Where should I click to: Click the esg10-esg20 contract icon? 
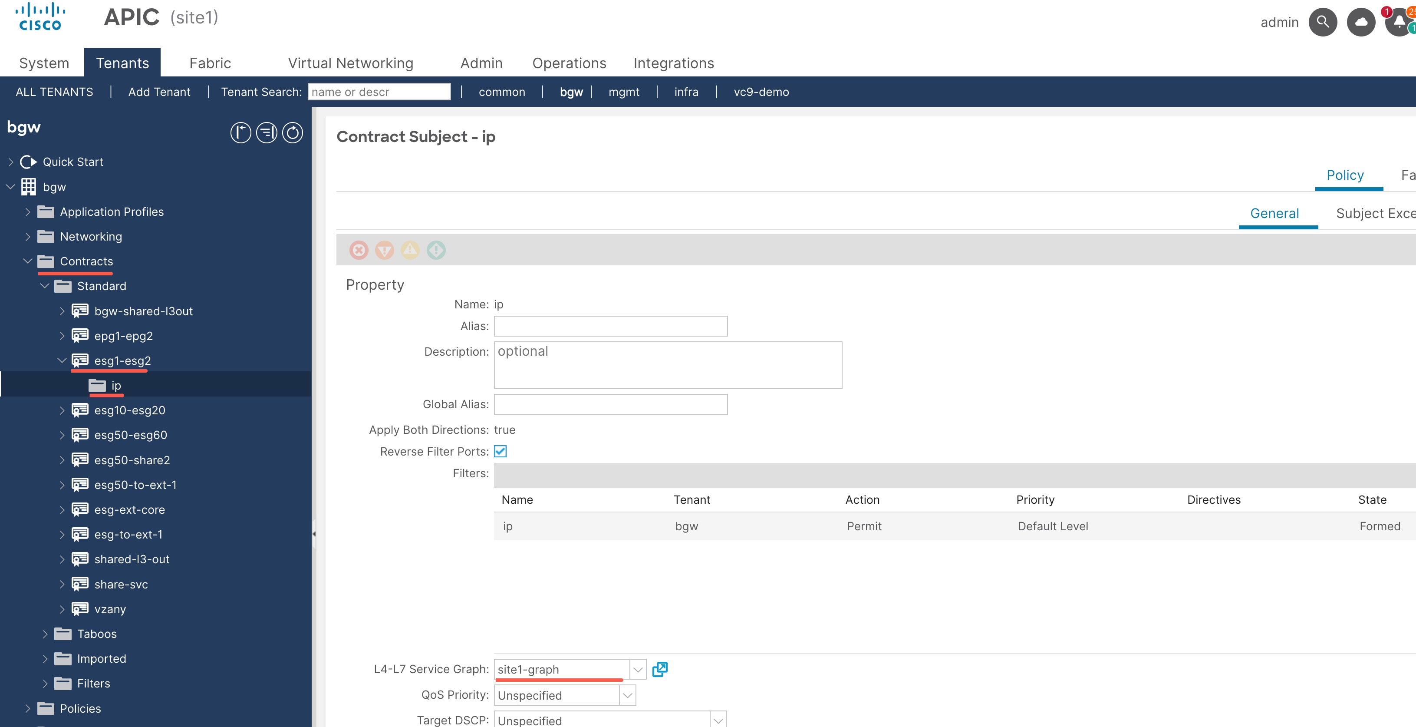click(x=80, y=410)
